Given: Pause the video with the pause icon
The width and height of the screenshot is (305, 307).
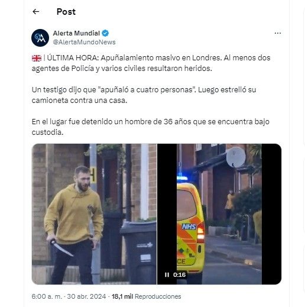Looking at the screenshot, I should click(167, 274).
